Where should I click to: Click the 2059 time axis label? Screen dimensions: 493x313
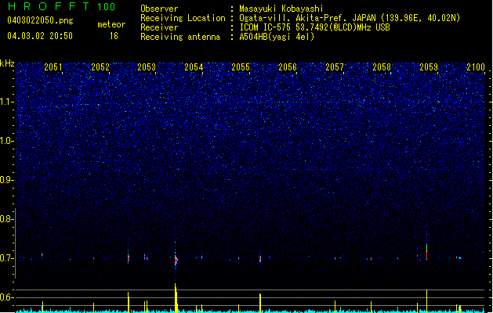click(x=429, y=67)
